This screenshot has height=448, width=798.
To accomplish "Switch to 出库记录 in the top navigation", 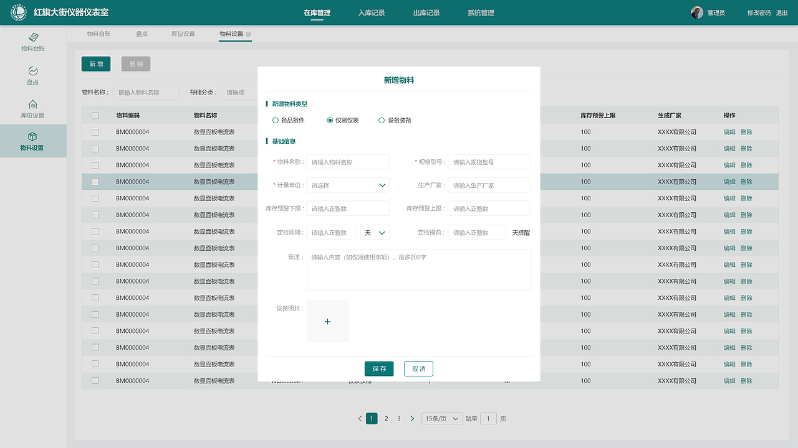I will 426,12.
